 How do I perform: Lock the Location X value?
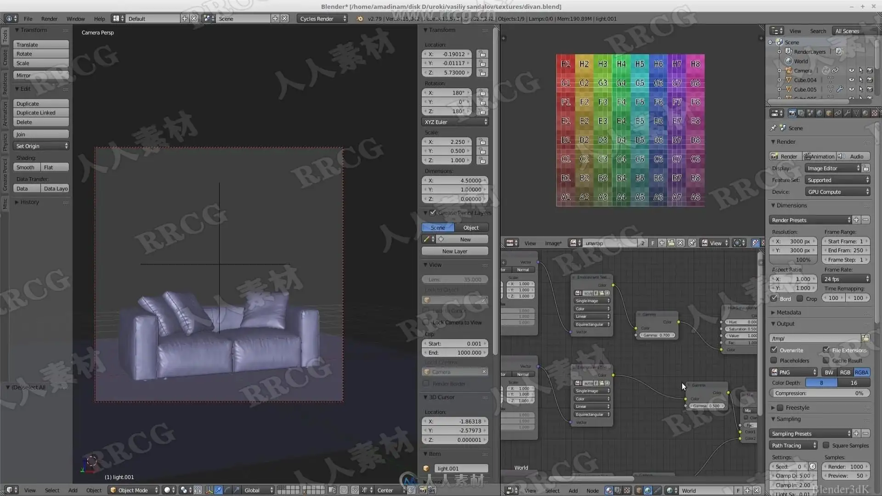pos(482,54)
